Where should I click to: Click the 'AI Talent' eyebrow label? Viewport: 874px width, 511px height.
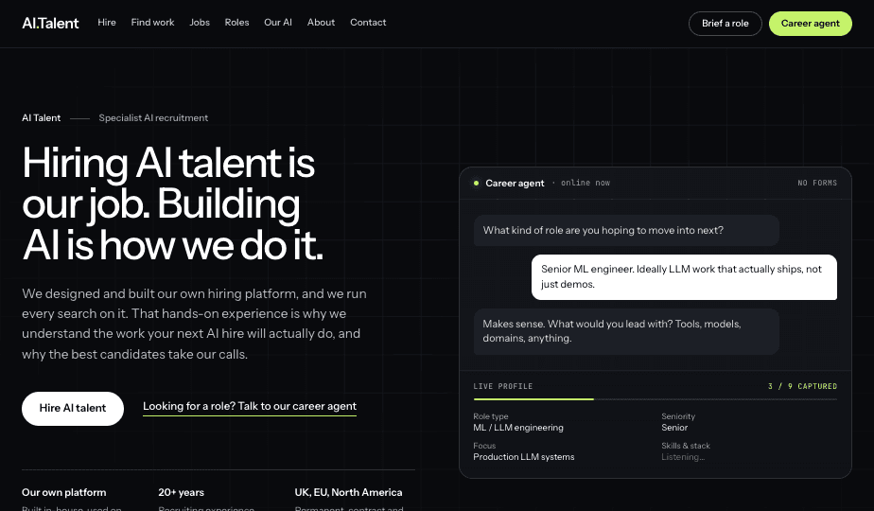tap(42, 117)
